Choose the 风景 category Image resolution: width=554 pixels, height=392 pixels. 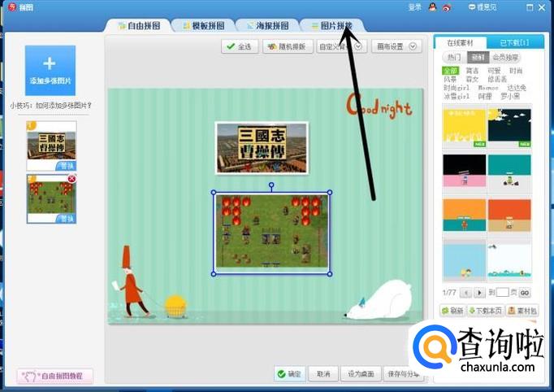point(450,79)
